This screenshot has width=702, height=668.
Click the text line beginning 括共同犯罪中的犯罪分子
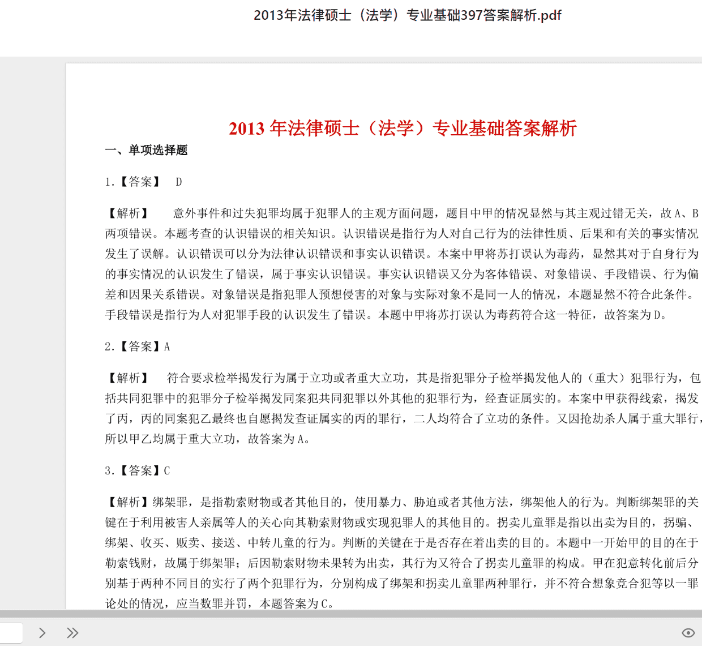pyautogui.click(x=402, y=399)
